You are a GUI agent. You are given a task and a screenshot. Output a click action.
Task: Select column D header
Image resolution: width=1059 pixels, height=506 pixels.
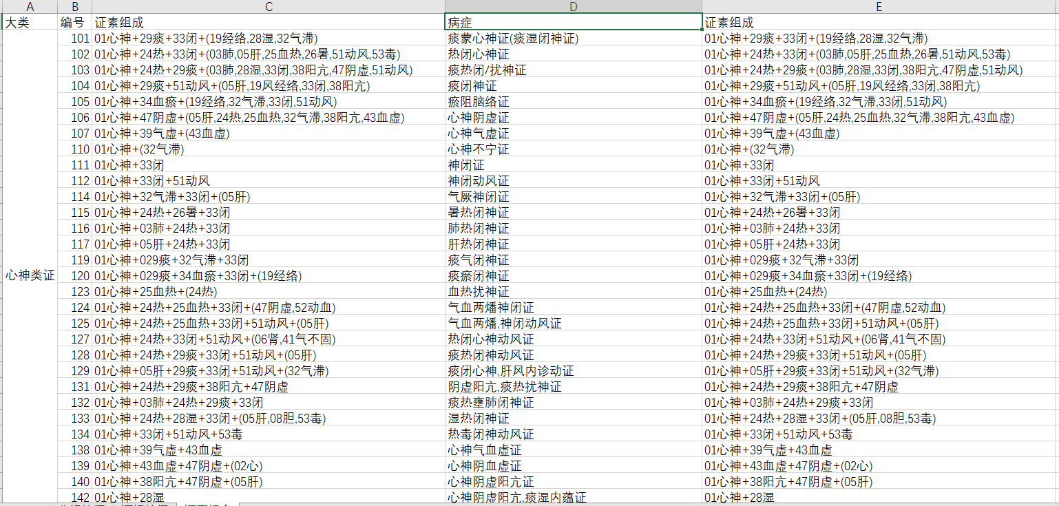point(574,7)
